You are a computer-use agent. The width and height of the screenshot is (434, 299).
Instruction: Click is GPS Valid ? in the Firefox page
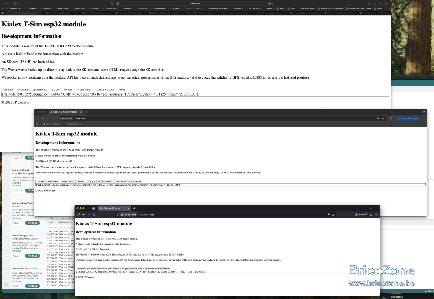(x=137, y=269)
